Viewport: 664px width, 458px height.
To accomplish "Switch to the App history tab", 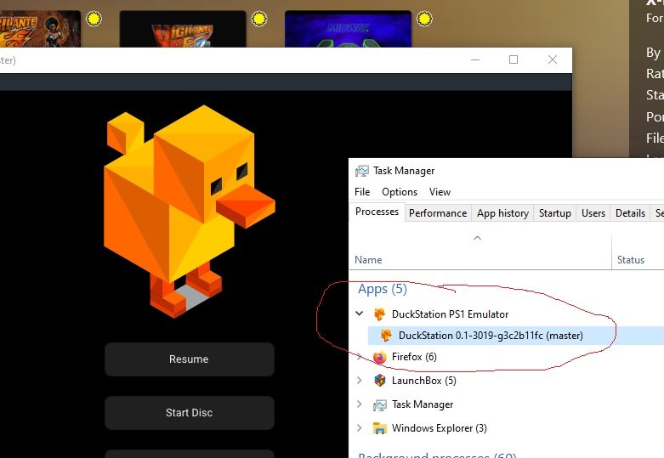I will pyautogui.click(x=502, y=213).
